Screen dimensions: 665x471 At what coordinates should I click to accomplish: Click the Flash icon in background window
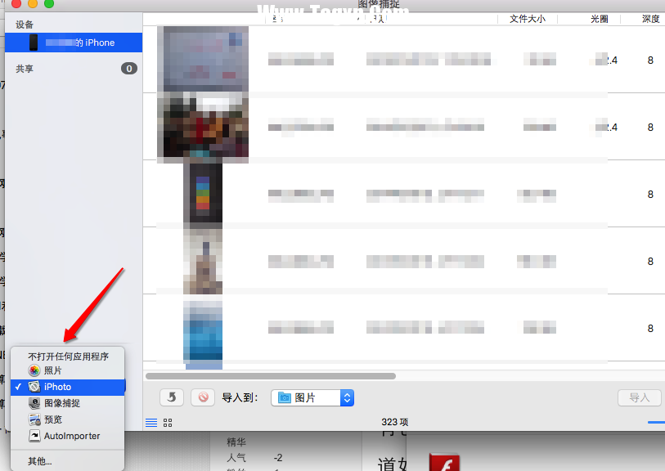(444, 462)
